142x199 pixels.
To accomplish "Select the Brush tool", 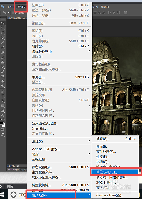I will coord(3,57).
